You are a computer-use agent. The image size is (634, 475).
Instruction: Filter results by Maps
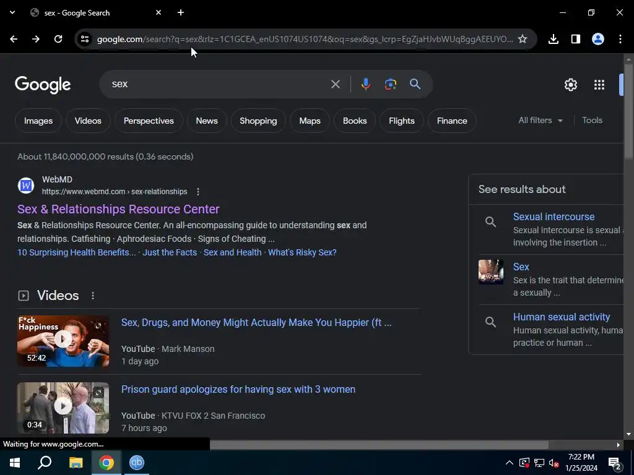click(x=310, y=121)
